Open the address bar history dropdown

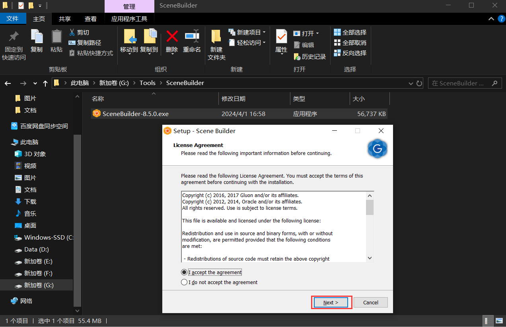(x=411, y=83)
